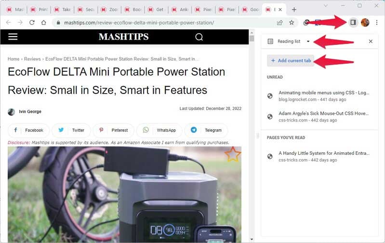Go to Home breadcrumb
385x243 pixels.
(x=13, y=59)
